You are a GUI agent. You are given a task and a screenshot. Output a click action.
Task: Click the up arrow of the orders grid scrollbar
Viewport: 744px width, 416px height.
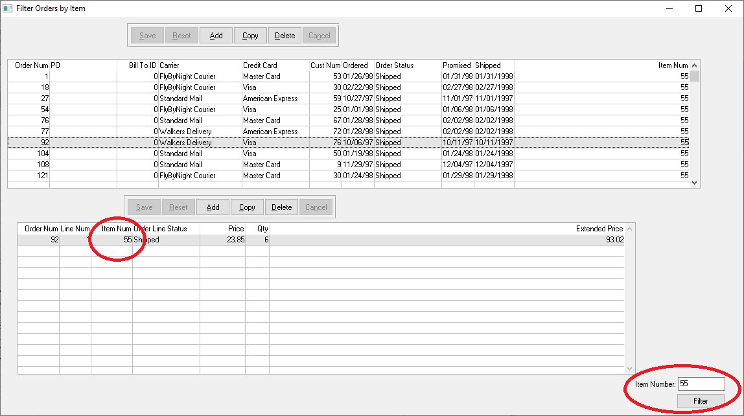[x=695, y=65]
